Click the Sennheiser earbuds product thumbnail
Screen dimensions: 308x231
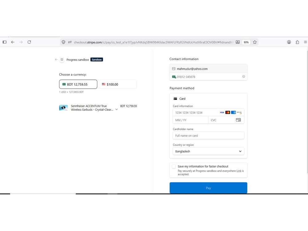63,108
